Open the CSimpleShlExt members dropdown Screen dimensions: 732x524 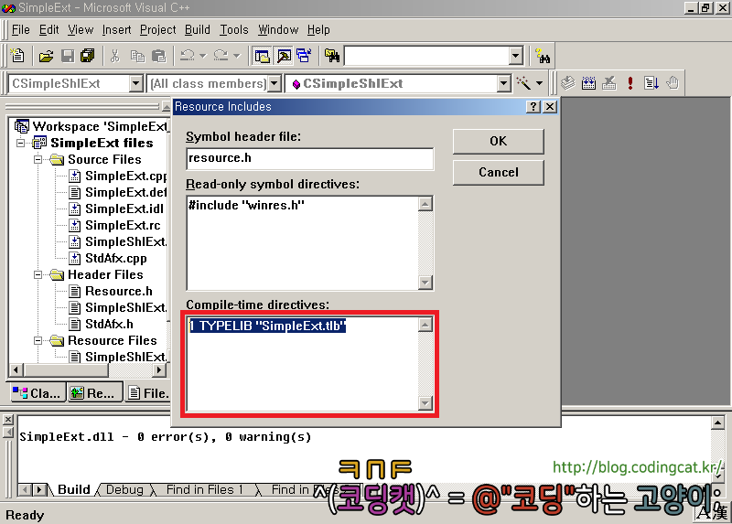[503, 83]
